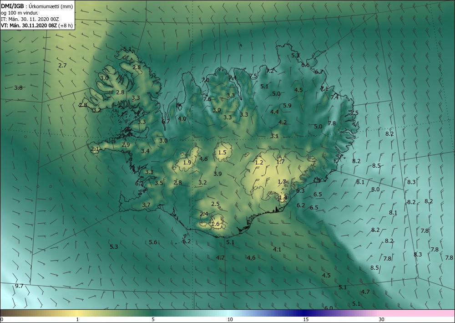Click the dark navy segment of the colour bar

(x=305, y=313)
